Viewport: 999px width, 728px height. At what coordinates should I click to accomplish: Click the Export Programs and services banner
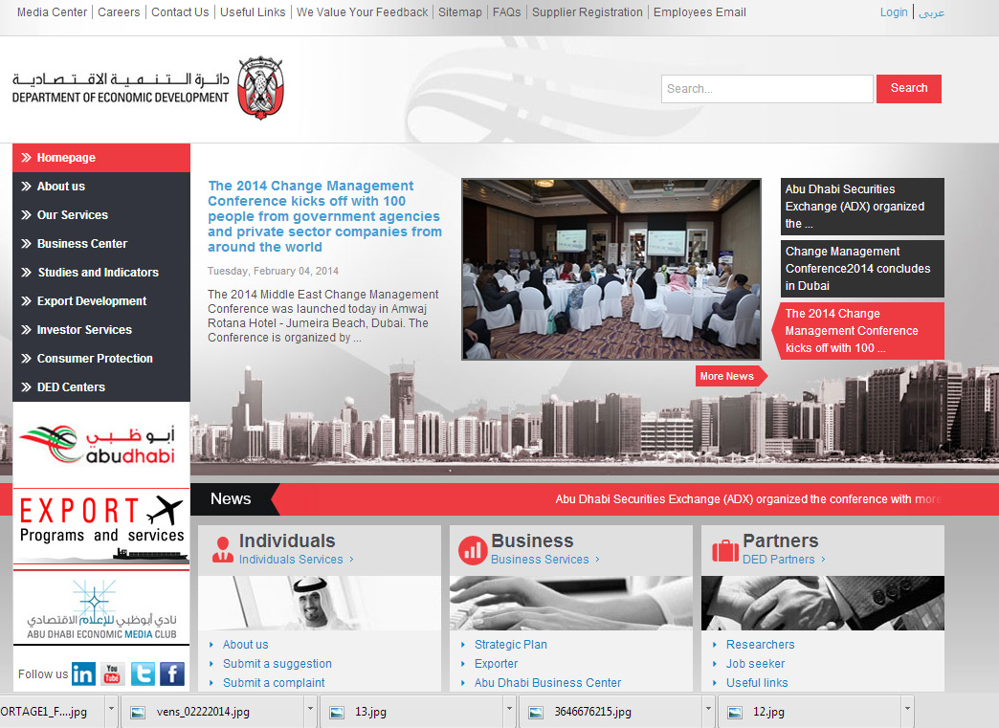[x=101, y=527]
